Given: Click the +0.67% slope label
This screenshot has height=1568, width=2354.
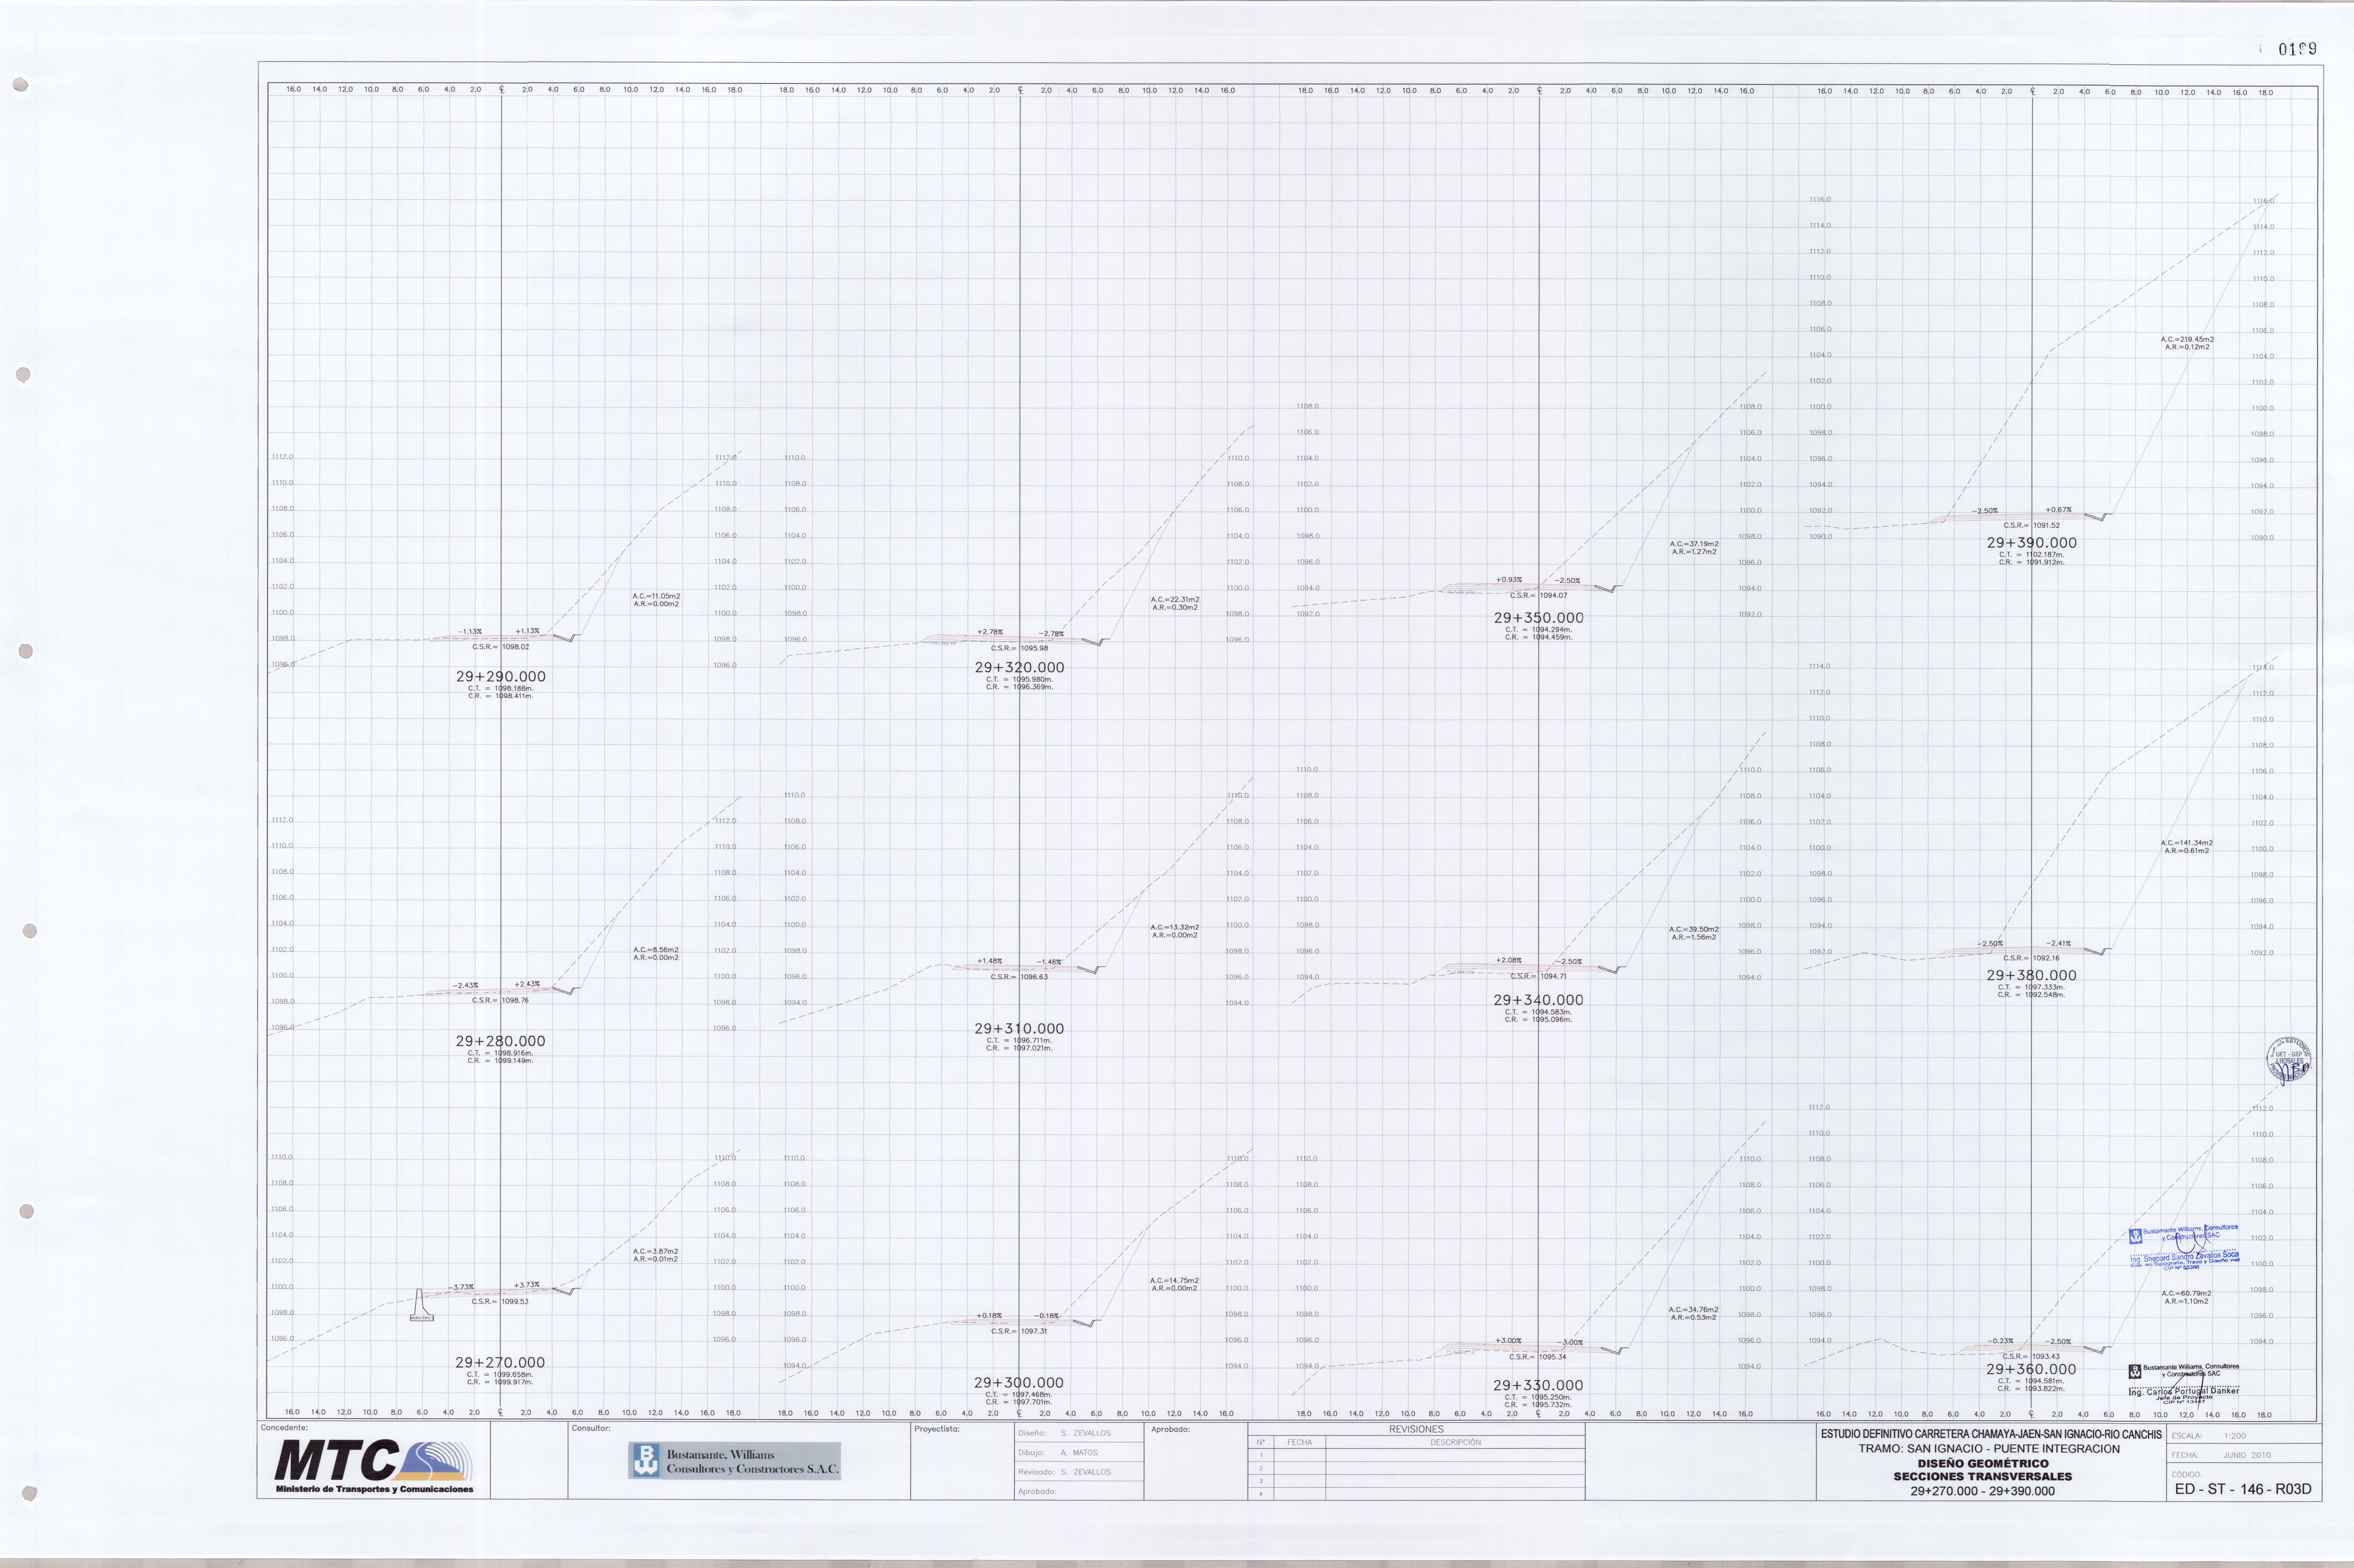Looking at the screenshot, I should click(x=2058, y=510).
